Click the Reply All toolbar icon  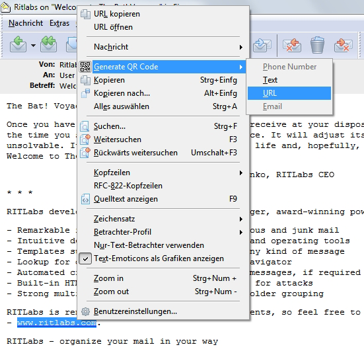(x=48, y=44)
